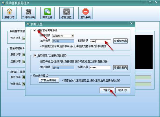This screenshot has width=160, height=117.
Task: Click the app icon in main title bar
Action: [x=3, y=3]
